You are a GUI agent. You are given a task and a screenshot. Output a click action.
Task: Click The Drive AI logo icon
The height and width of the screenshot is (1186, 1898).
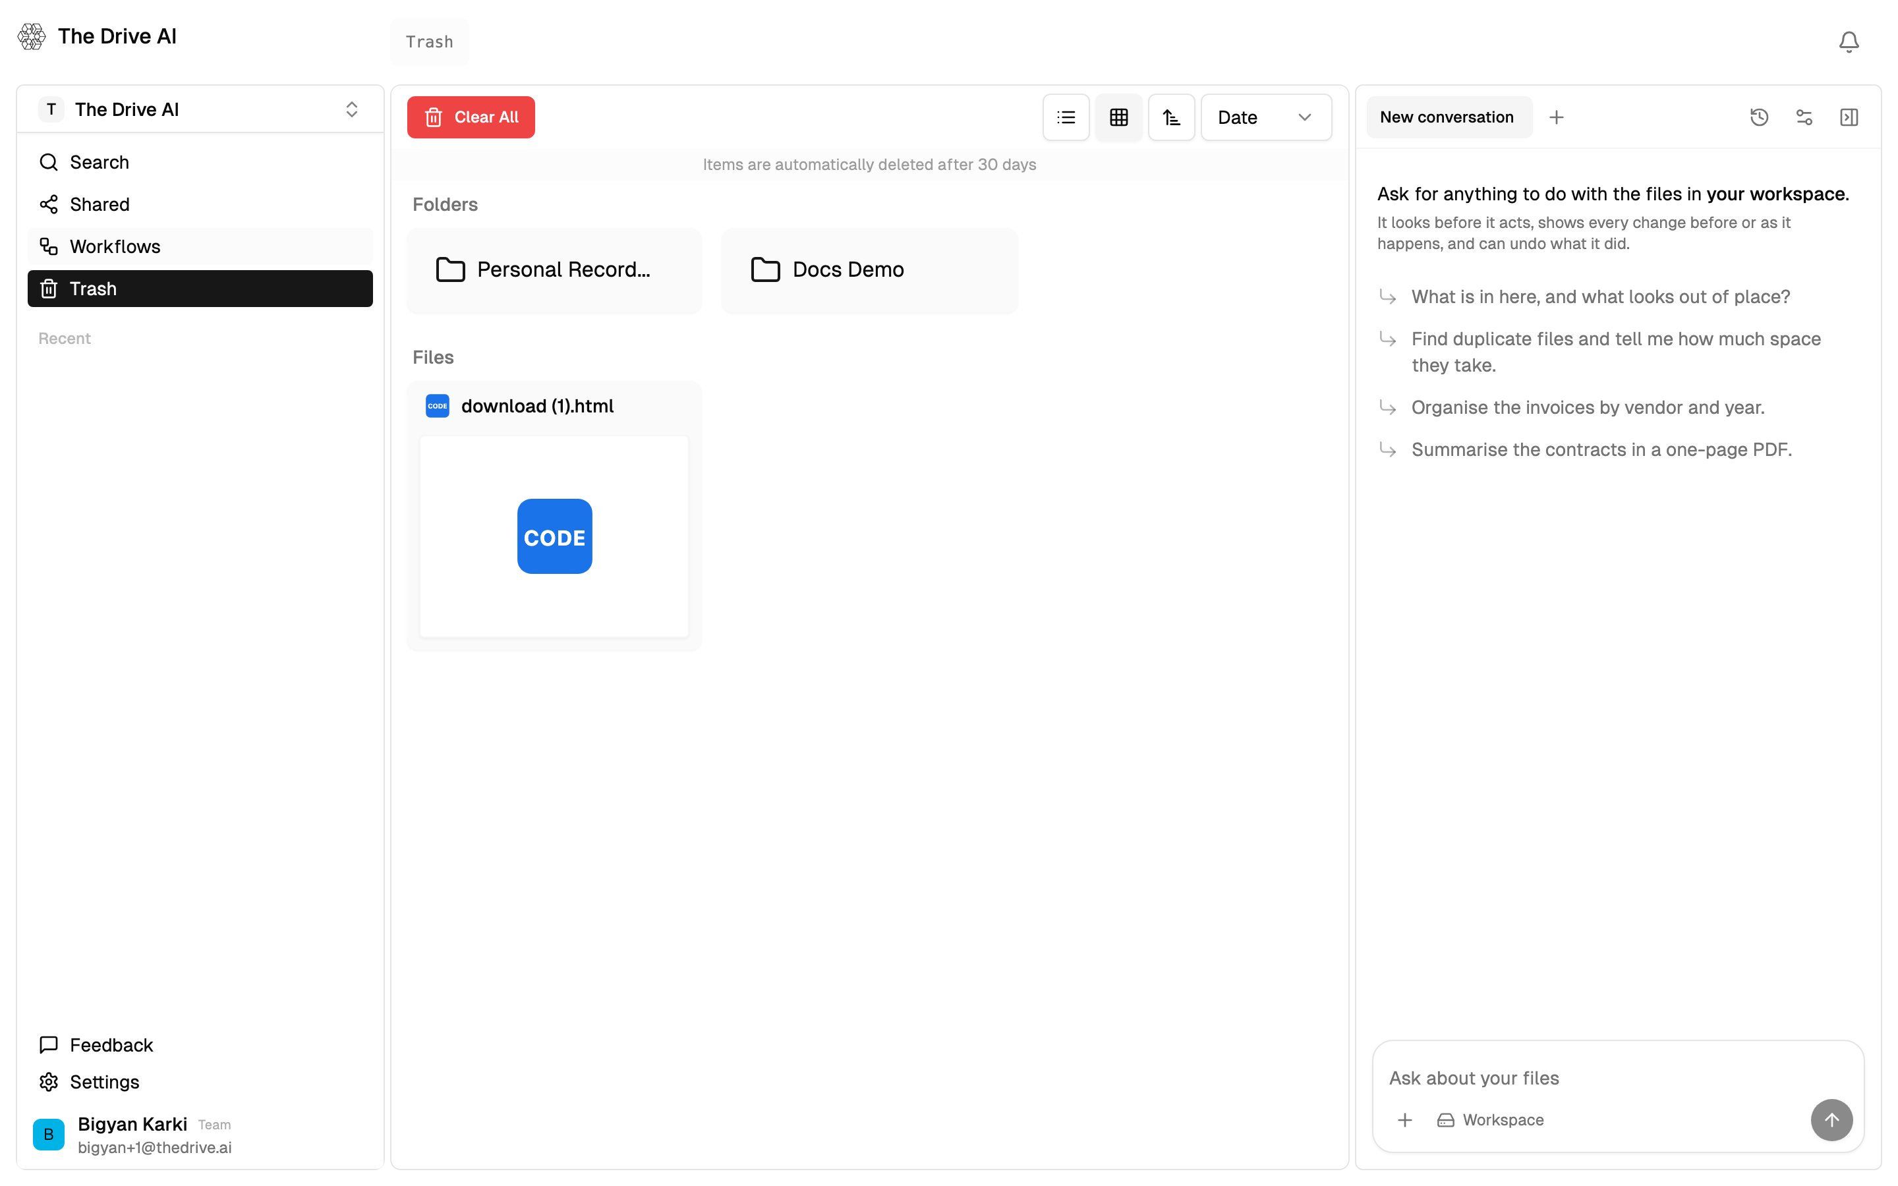click(x=32, y=36)
